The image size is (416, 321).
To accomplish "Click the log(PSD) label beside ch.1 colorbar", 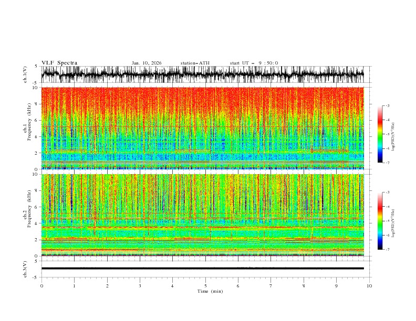I will (x=393, y=137).
